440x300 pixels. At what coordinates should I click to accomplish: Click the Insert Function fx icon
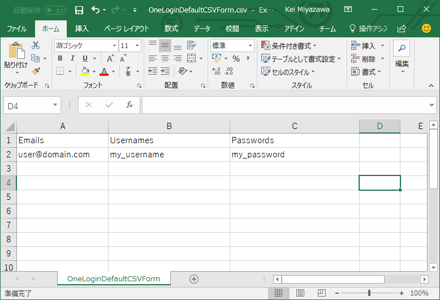tap(129, 105)
